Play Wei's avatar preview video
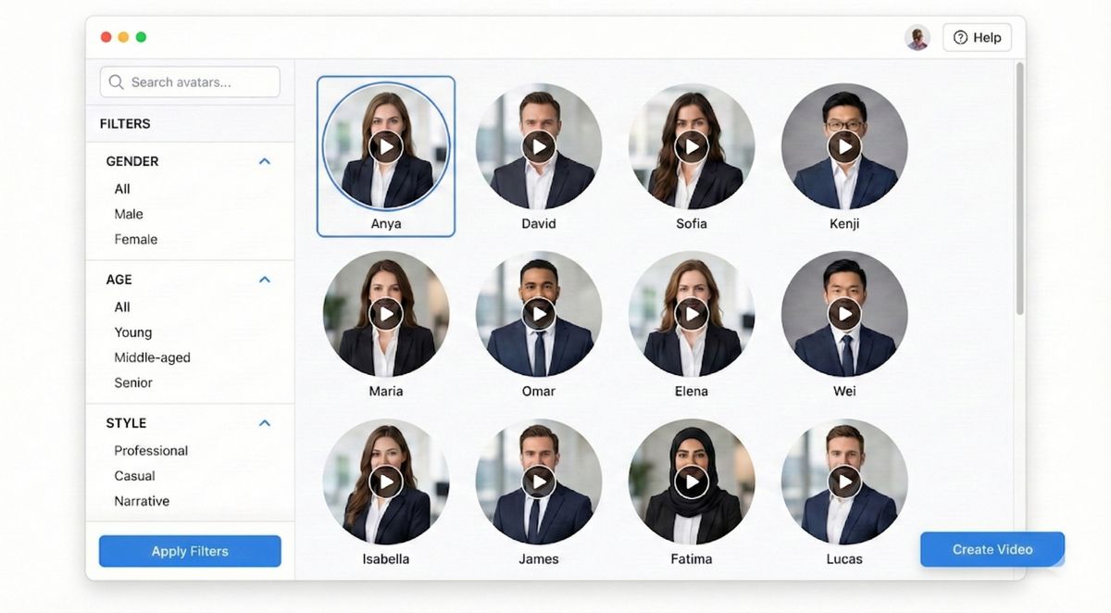Viewport: 1111px width, 613px height. coord(844,313)
